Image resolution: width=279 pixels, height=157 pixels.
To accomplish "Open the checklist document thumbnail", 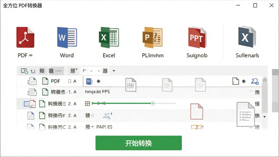I will [245, 114].
